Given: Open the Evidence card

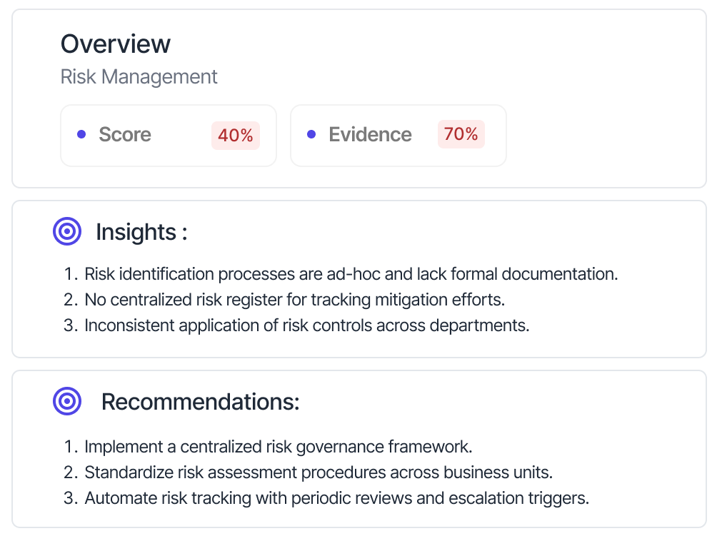Looking at the screenshot, I should pyautogui.click(x=398, y=136).
